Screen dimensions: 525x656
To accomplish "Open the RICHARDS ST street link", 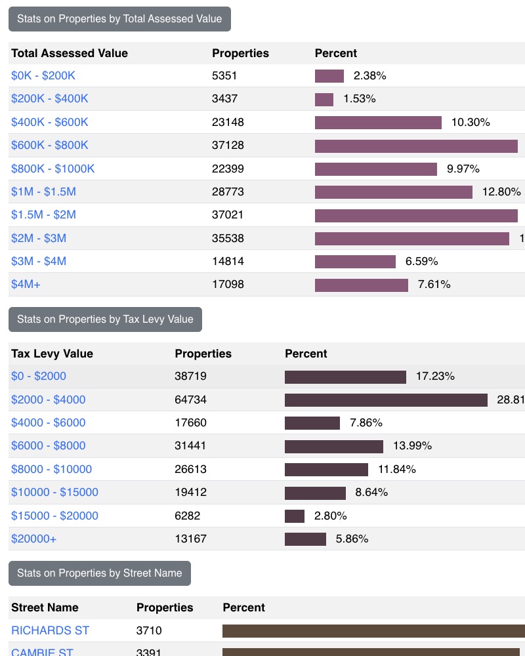I will [x=50, y=630].
